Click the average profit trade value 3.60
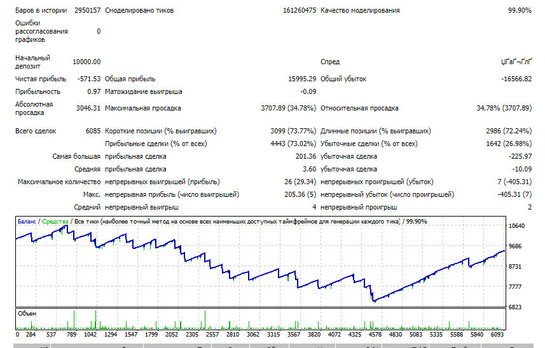The image size is (545, 348). point(309,169)
